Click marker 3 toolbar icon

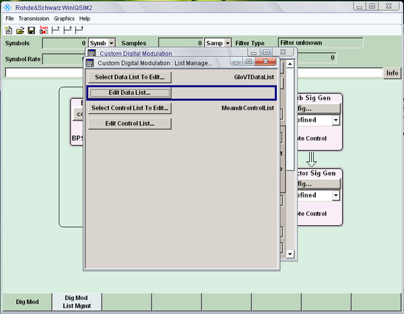[x=80, y=30]
